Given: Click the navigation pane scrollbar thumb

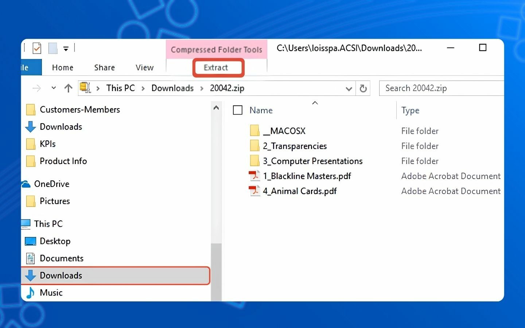Looking at the screenshot, I should (x=216, y=272).
